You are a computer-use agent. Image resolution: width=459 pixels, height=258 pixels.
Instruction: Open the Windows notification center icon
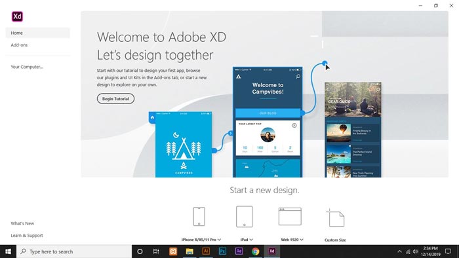[x=448, y=251]
